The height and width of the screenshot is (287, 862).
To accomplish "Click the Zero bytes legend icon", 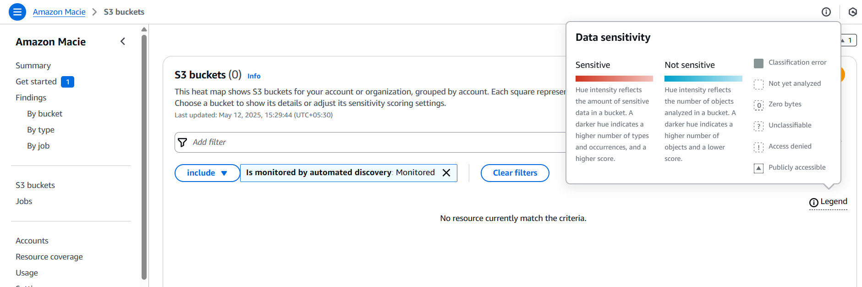I will click(759, 105).
